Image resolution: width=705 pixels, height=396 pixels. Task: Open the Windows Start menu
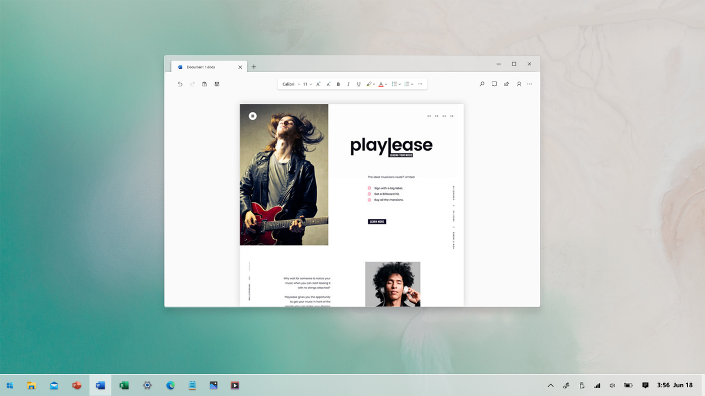10,385
